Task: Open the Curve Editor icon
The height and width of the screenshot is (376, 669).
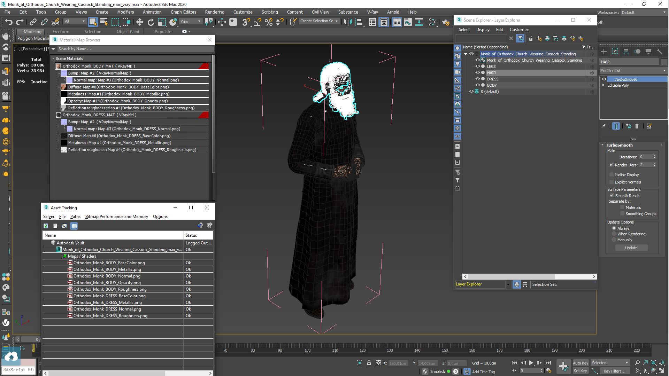Action: (408, 22)
